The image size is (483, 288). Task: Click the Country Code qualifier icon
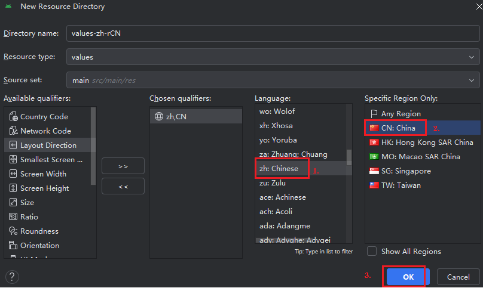pos(13,116)
